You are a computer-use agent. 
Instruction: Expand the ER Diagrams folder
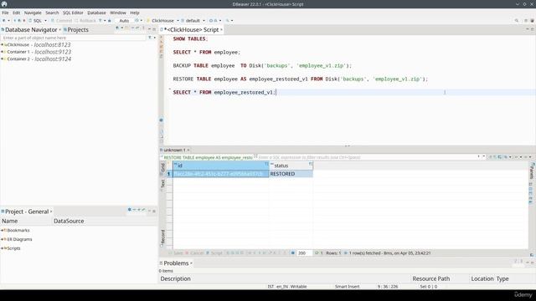2,239
